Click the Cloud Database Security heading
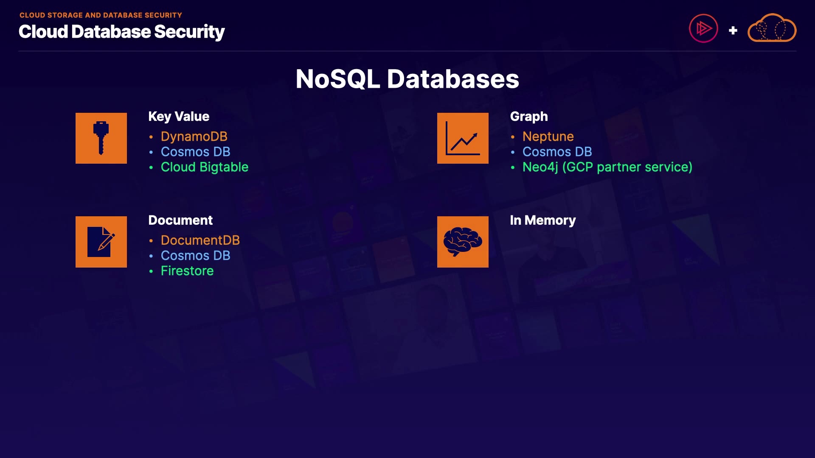The height and width of the screenshot is (458, 815). pos(121,32)
